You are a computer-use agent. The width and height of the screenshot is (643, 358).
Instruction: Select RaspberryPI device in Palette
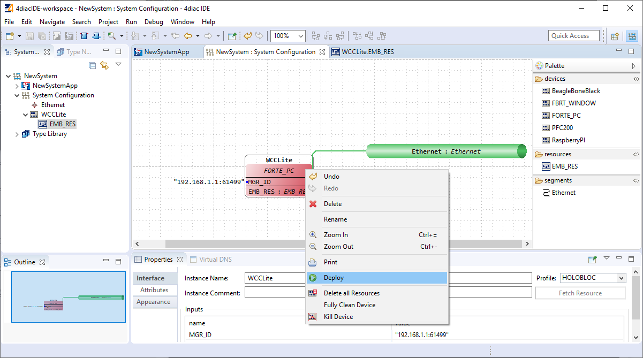click(x=563, y=140)
